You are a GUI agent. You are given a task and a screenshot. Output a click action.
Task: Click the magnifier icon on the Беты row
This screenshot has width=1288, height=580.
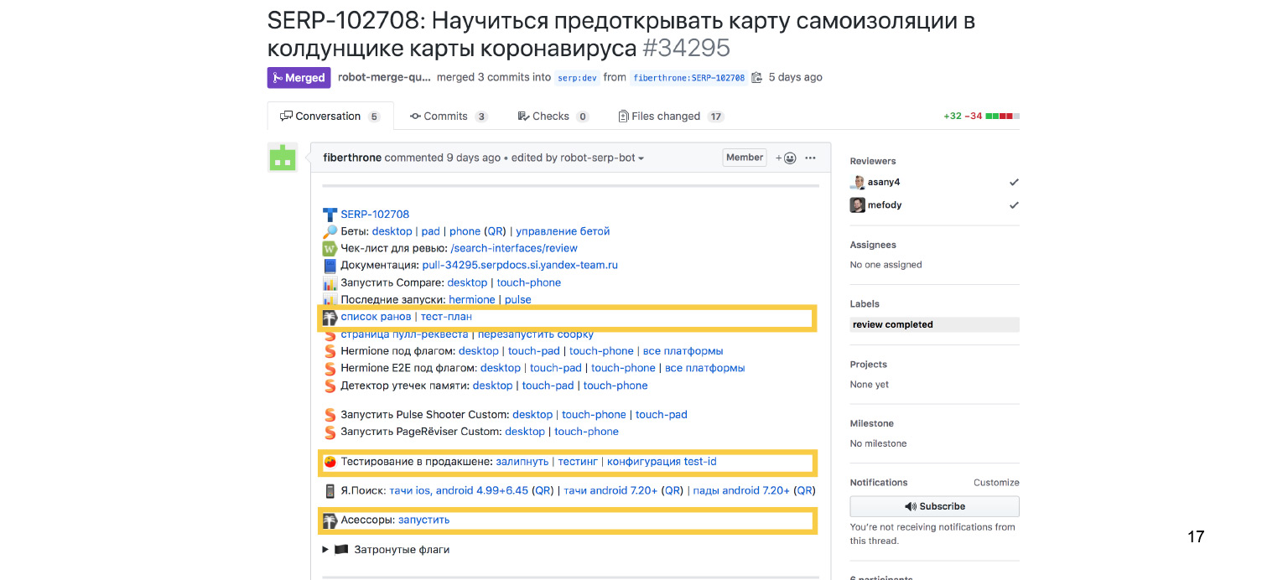coord(329,231)
